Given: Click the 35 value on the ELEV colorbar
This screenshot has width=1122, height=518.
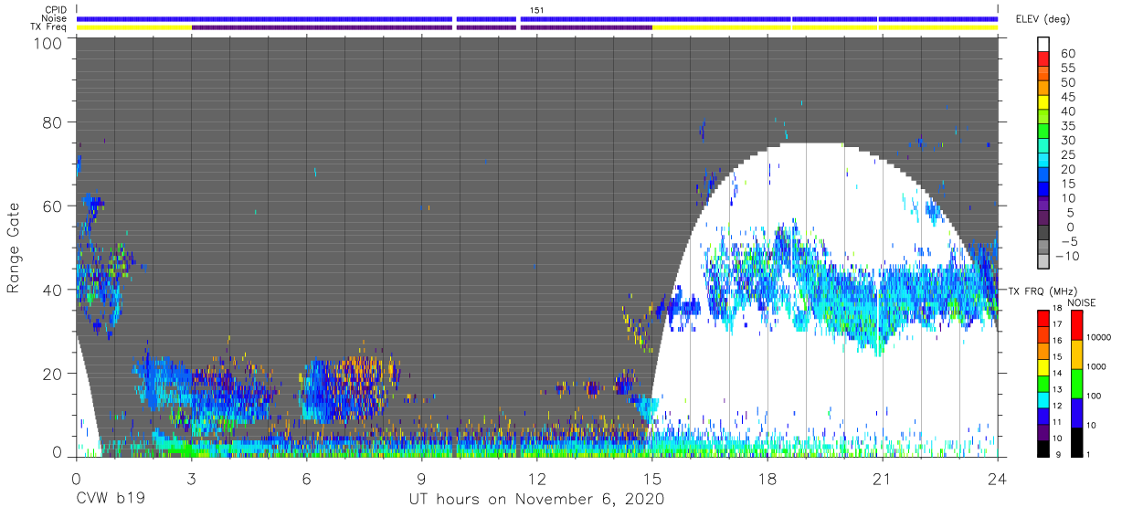Looking at the screenshot, I should click(1068, 126).
